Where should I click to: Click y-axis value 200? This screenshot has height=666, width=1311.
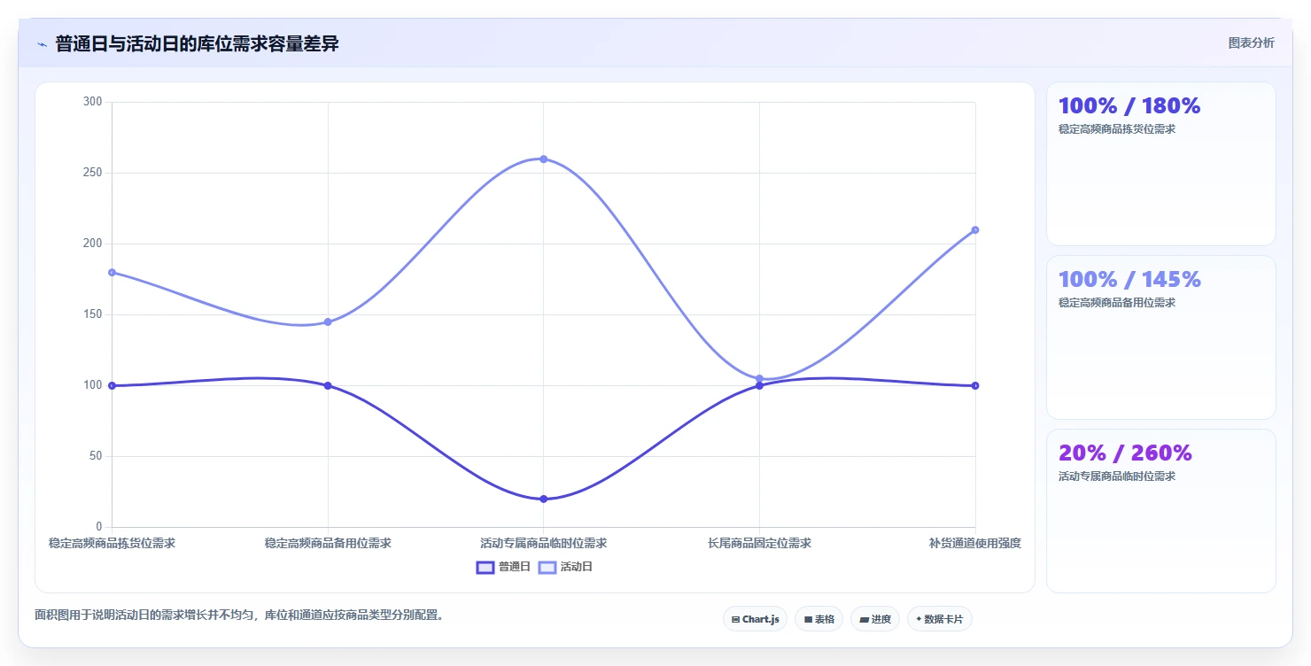[93, 244]
